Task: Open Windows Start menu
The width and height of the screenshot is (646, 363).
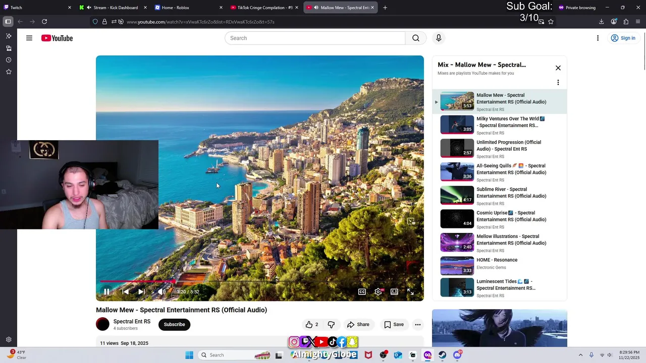Action: [x=189, y=355]
